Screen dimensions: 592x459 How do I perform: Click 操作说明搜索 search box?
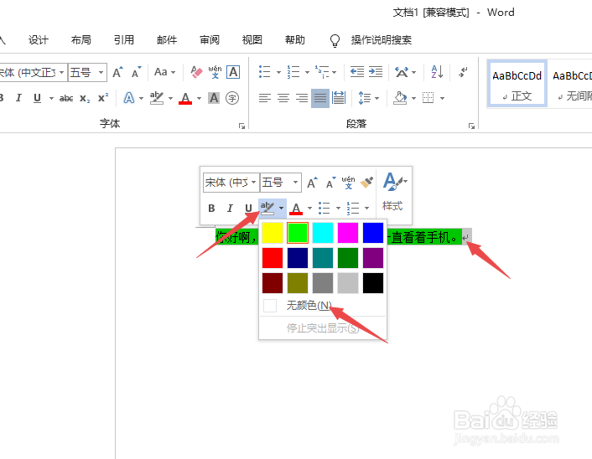click(x=381, y=40)
